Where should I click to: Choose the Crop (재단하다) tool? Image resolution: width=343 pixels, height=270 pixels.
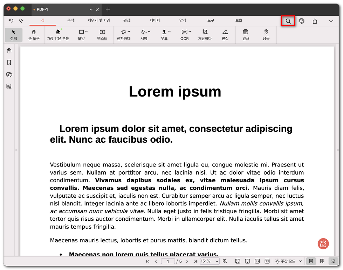(205, 35)
